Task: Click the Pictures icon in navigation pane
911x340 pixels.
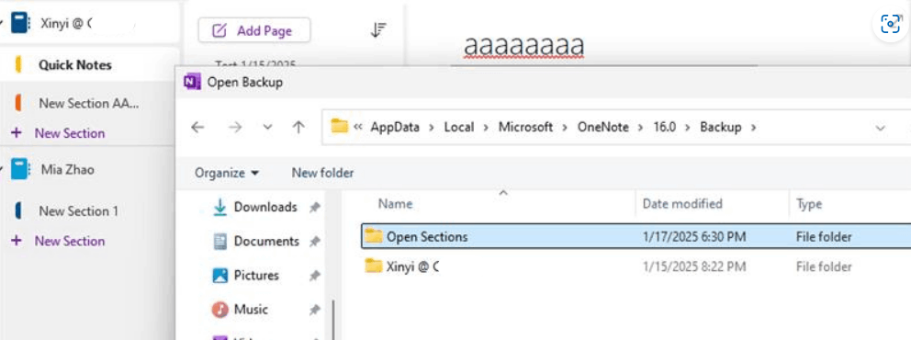Action: (219, 276)
